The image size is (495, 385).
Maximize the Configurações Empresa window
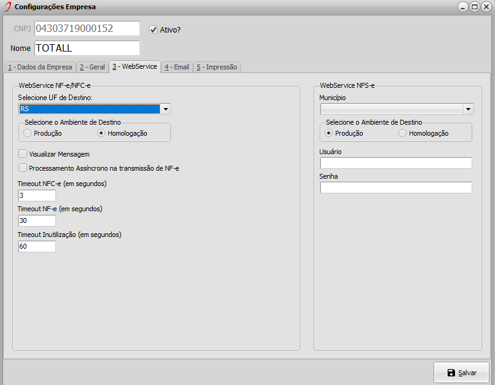(x=474, y=7)
